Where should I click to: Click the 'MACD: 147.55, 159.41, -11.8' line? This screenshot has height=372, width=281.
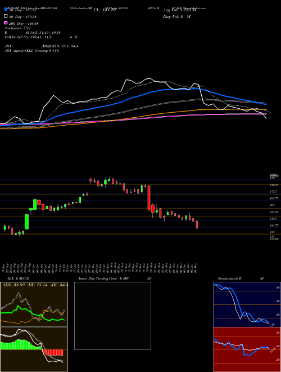[28, 37]
